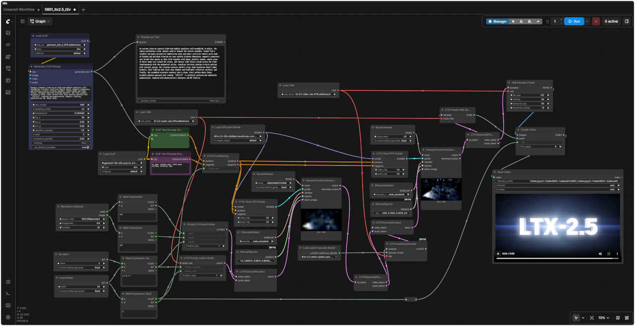
Task: Click the drag handle of the Run toolbar
Action: [548, 21]
